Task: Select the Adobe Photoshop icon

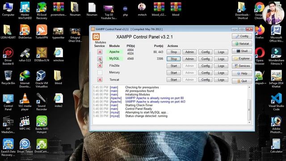Action: pos(276,125)
